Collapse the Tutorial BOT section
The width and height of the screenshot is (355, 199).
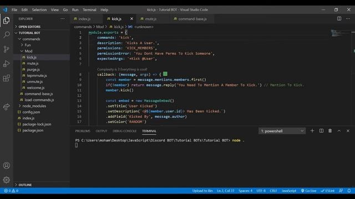click(29, 33)
